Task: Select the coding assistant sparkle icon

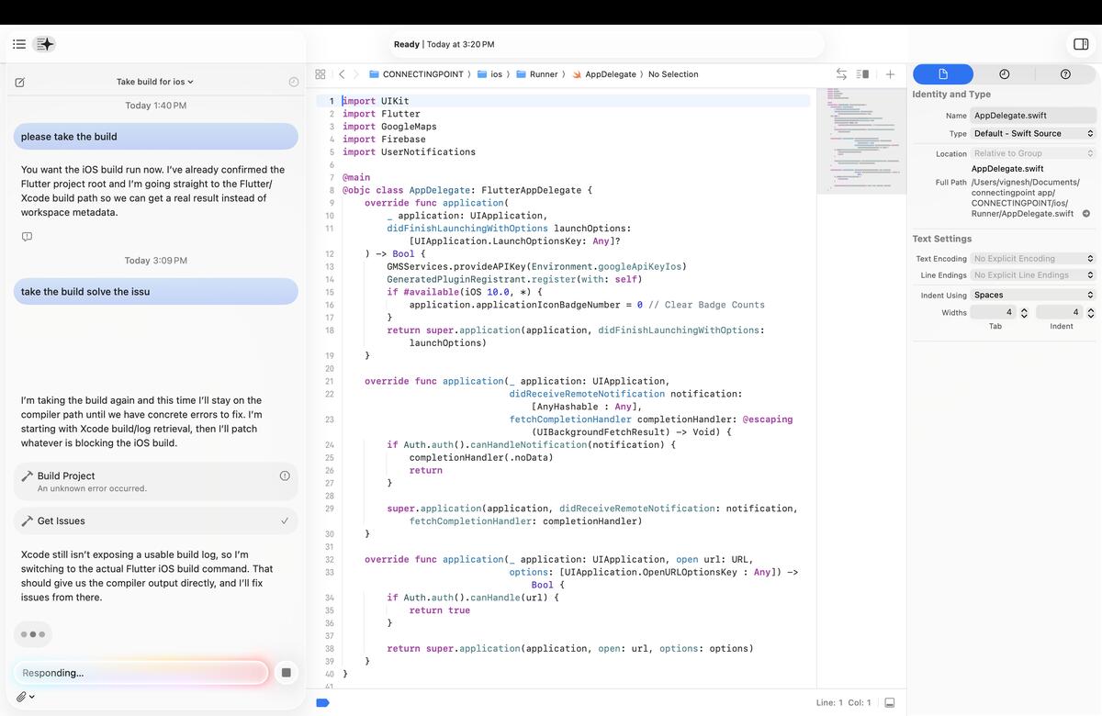Action: 45,44
